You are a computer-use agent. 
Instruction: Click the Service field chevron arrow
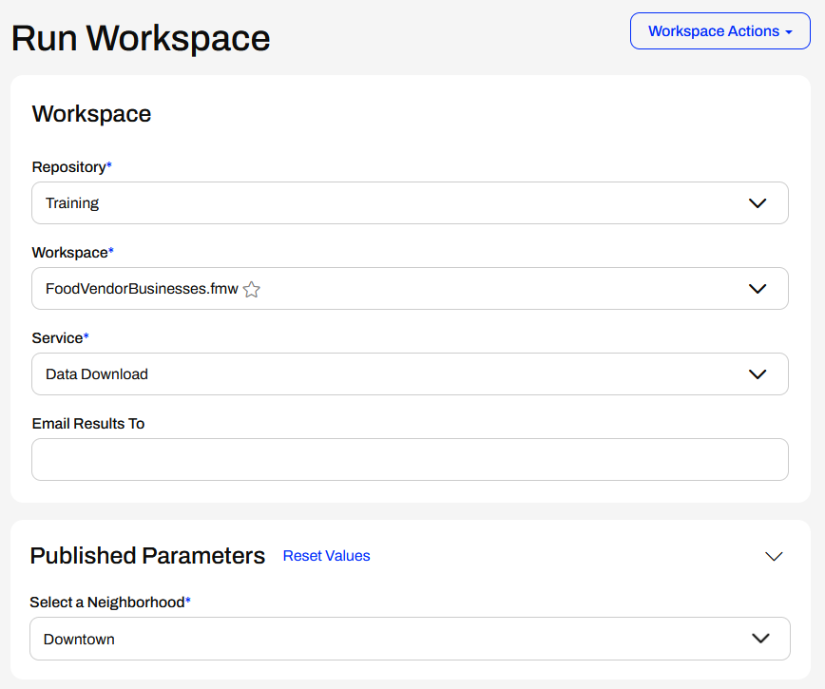tap(758, 374)
